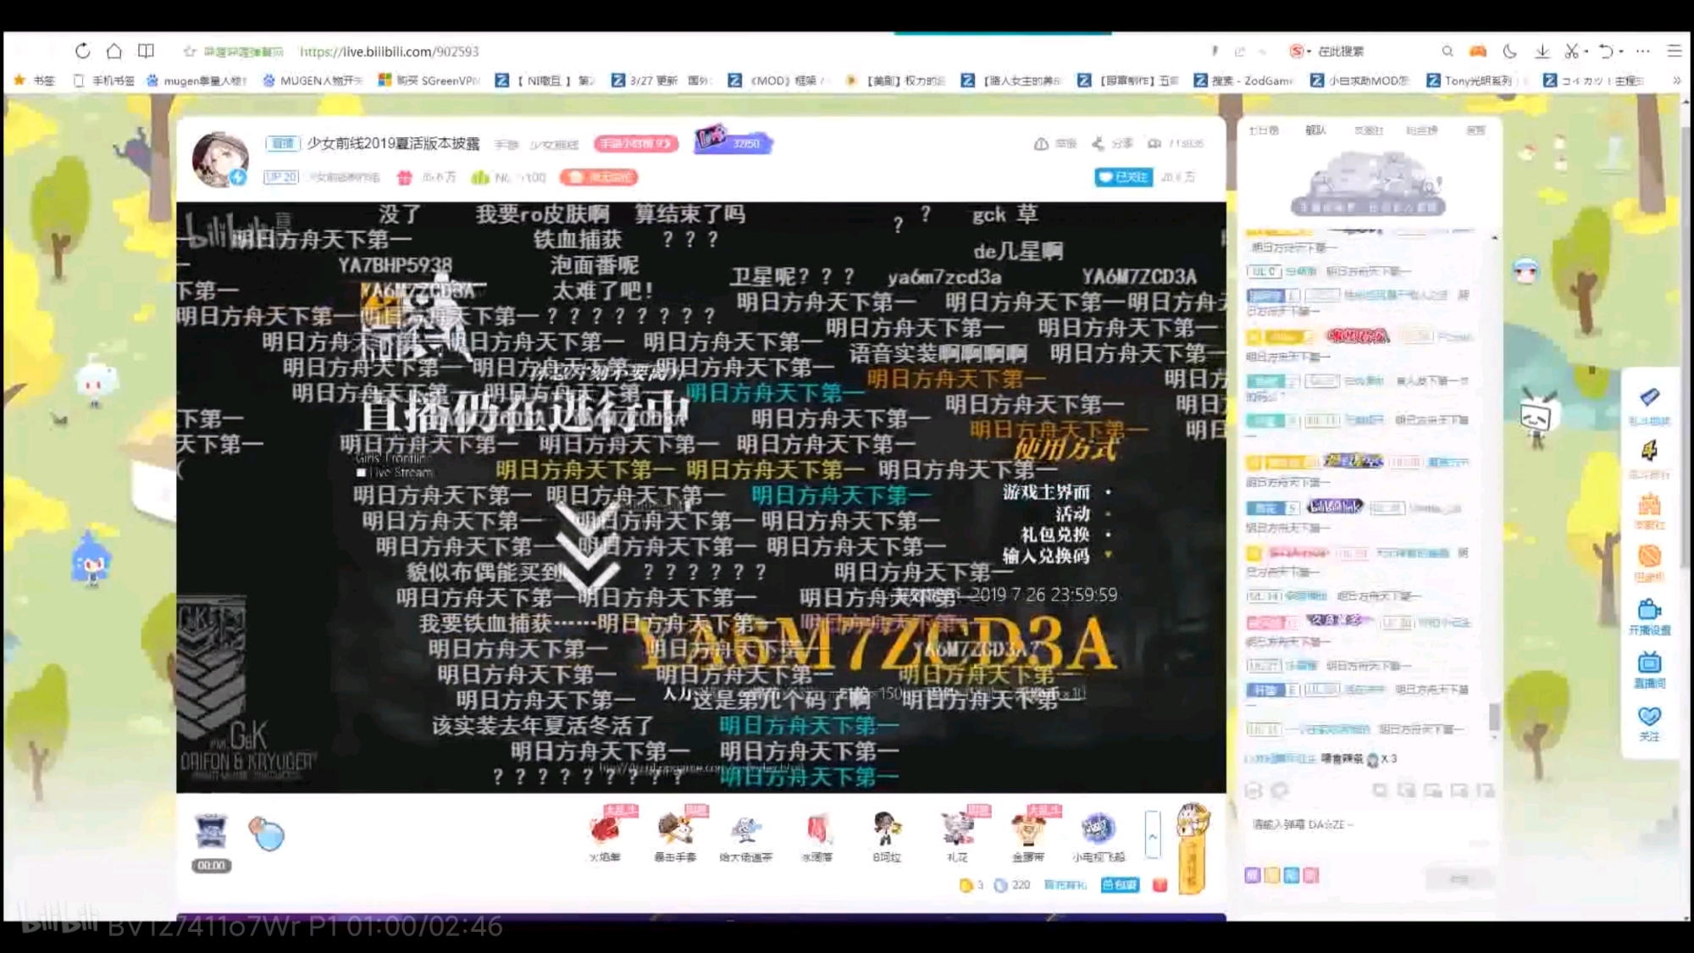Open the treasure chest 00:00 reward icon
Viewport: 1694px width, 953px height.
[211, 841]
